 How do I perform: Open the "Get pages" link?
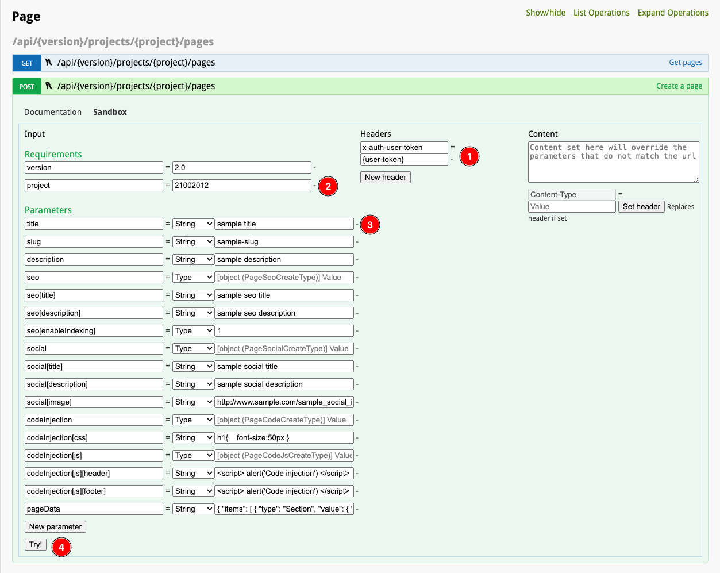tap(685, 62)
